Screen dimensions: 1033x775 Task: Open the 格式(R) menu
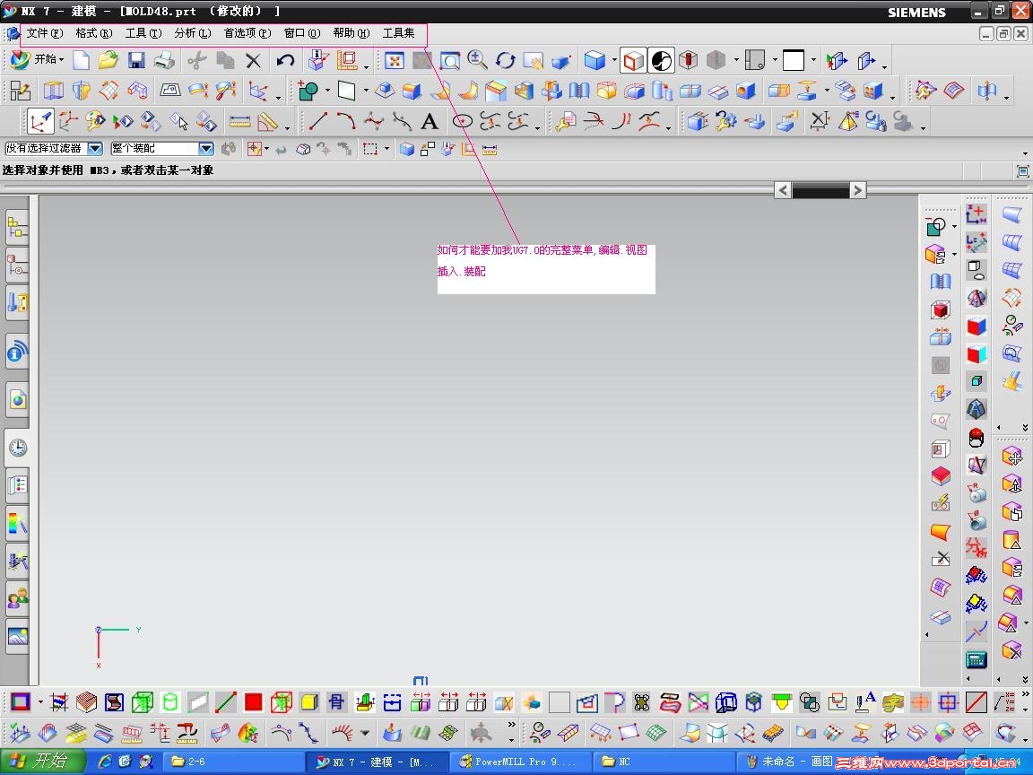93,33
